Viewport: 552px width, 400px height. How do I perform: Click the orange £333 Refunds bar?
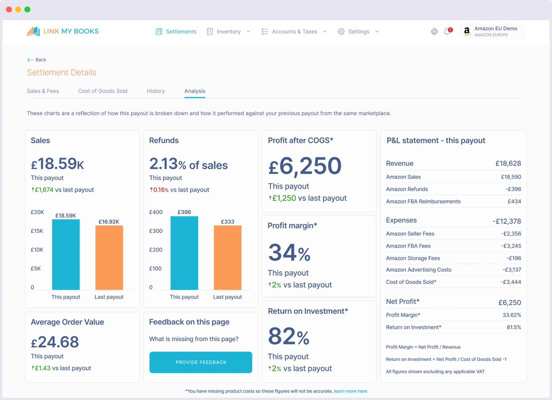tap(227, 258)
